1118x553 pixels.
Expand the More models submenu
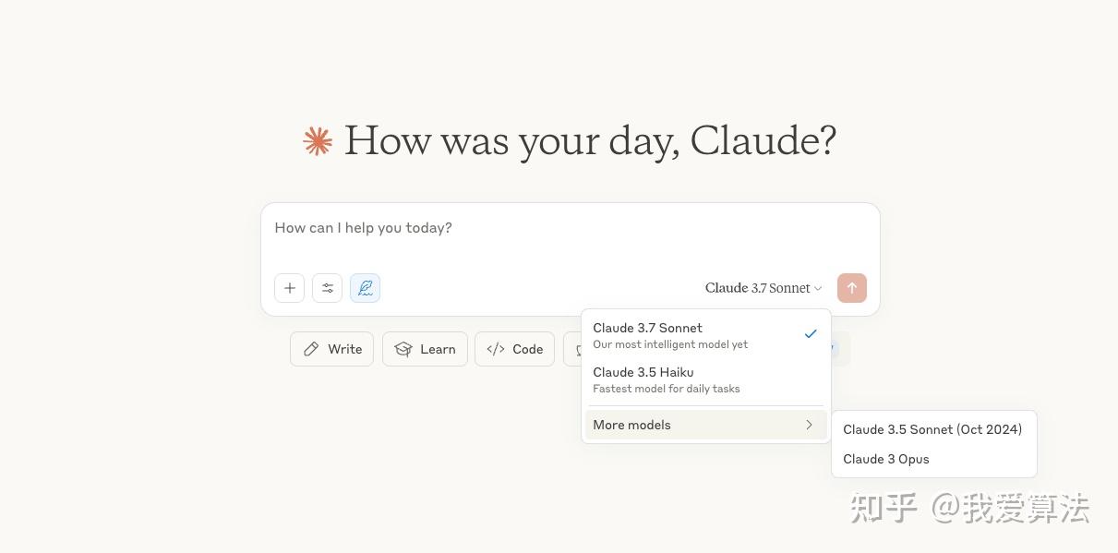tap(705, 425)
